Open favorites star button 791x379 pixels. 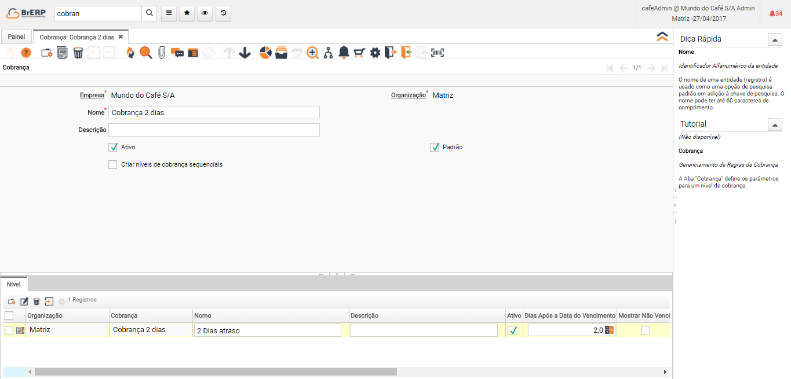pyautogui.click(x=187, y=13)
